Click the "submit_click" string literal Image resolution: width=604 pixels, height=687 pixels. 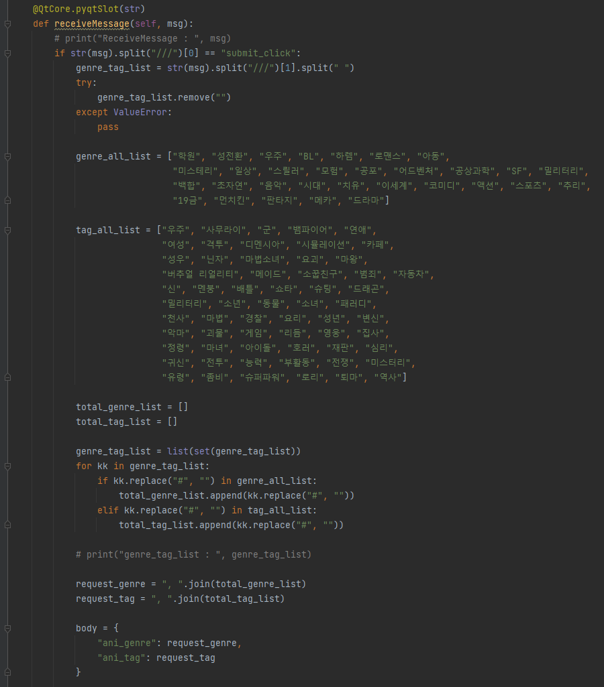click(x=258, y=53)
